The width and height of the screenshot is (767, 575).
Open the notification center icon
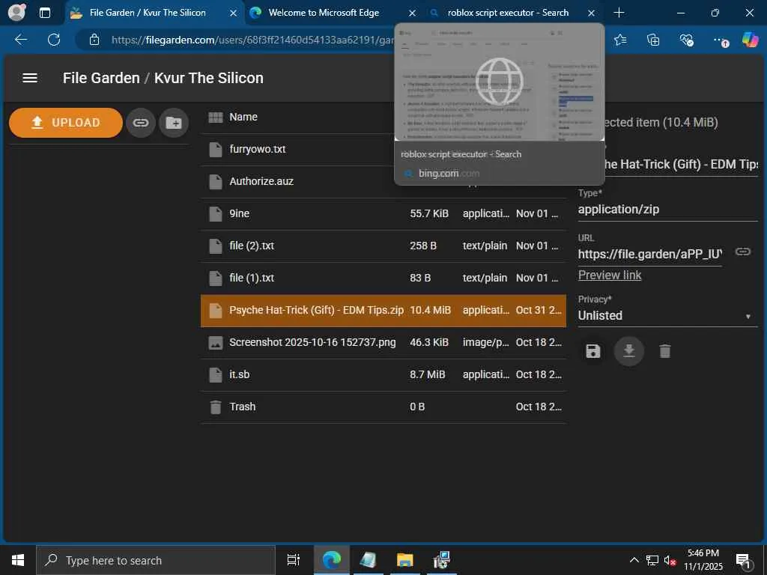point(744,560)
